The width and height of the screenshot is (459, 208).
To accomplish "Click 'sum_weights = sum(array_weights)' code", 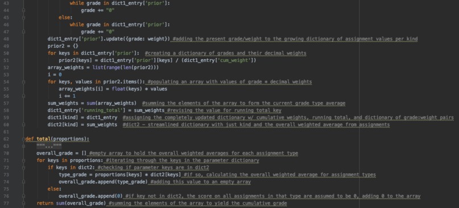I will (92, 103).
